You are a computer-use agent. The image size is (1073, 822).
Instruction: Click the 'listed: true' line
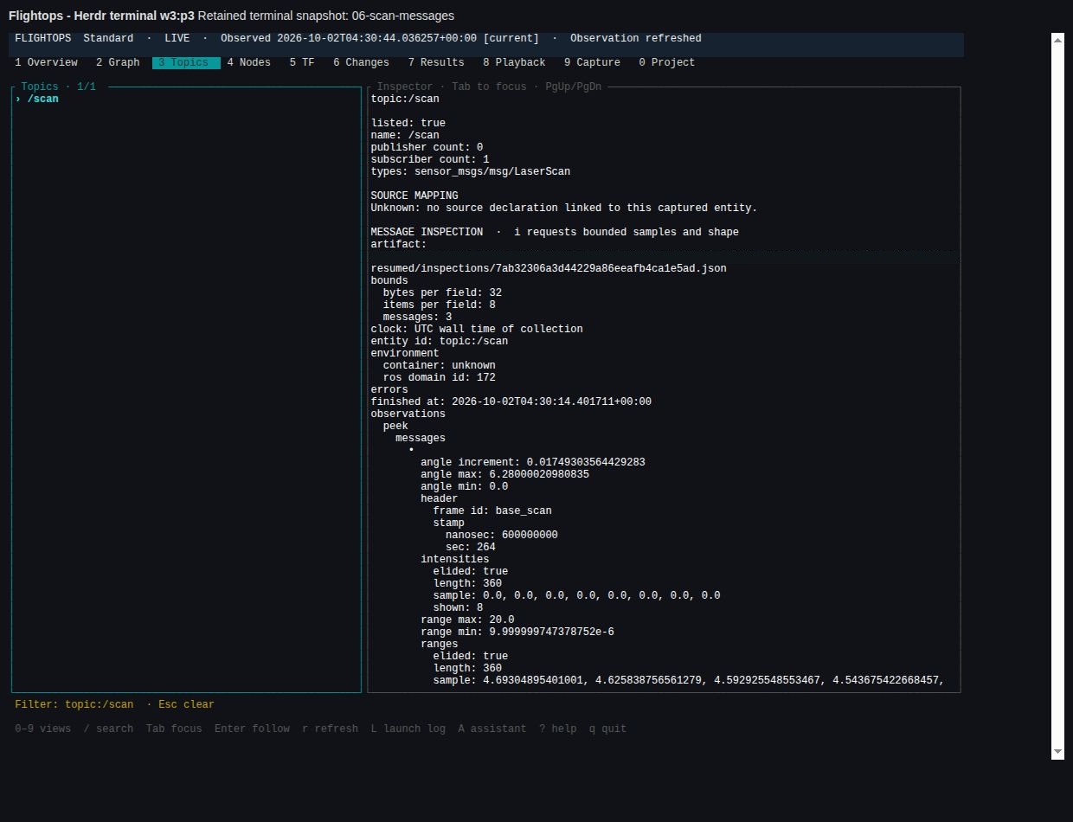tap(408, 123)
